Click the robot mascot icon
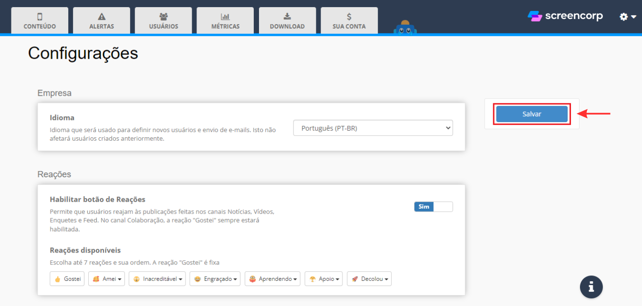The height and width of the screenshot is (306, 642). coord(405,28)
